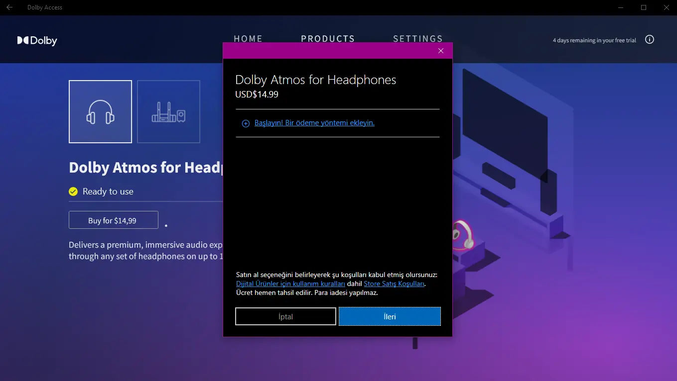Minimize the Dolby Access window
The width and height of the screenshot is (677, 381).
[x=621, y=7]
